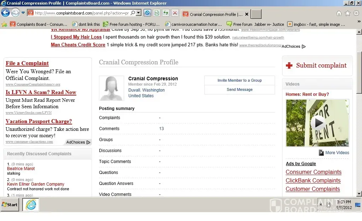Screen dimensions: 362x221
Task: Click Invite Member to a Group button
Action: tap(240, 80)
